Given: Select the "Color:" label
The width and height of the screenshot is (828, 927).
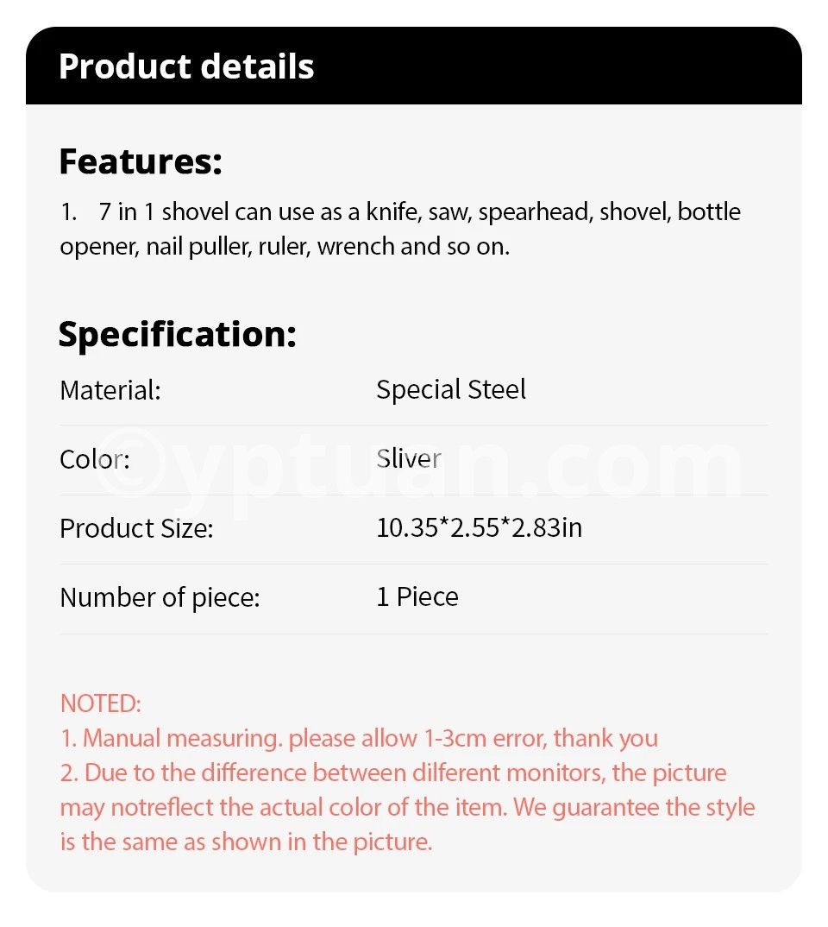Looking at the screenshot, I should pos(94,459).
